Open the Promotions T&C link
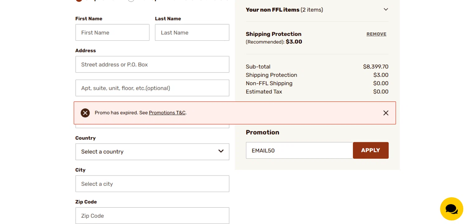 point(167,113)
